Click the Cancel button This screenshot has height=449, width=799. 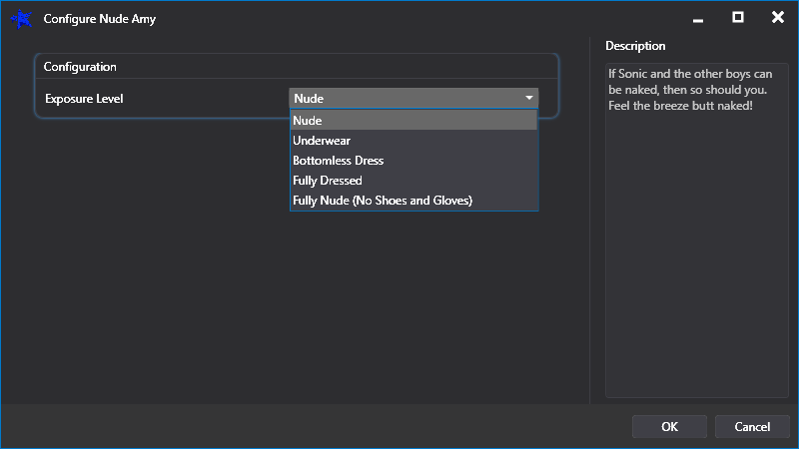752,427
